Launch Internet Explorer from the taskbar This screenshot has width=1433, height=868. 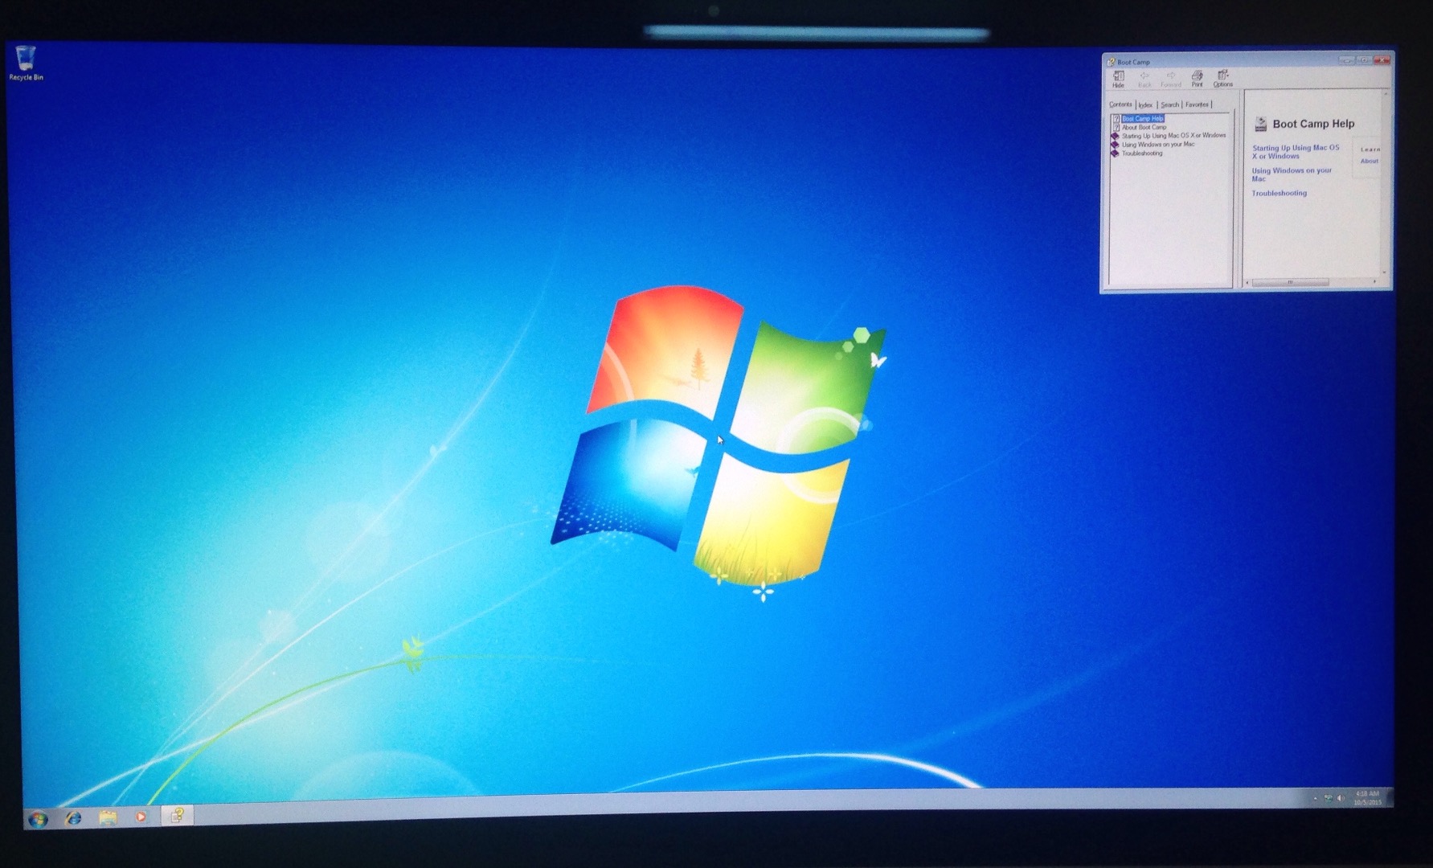coord(73,818)
